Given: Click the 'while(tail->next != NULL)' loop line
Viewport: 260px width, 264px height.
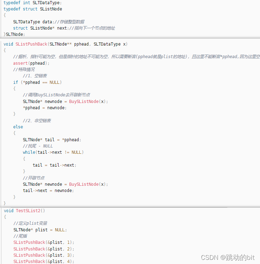Looking at the screenshot, I should click(x=53, y=152).
